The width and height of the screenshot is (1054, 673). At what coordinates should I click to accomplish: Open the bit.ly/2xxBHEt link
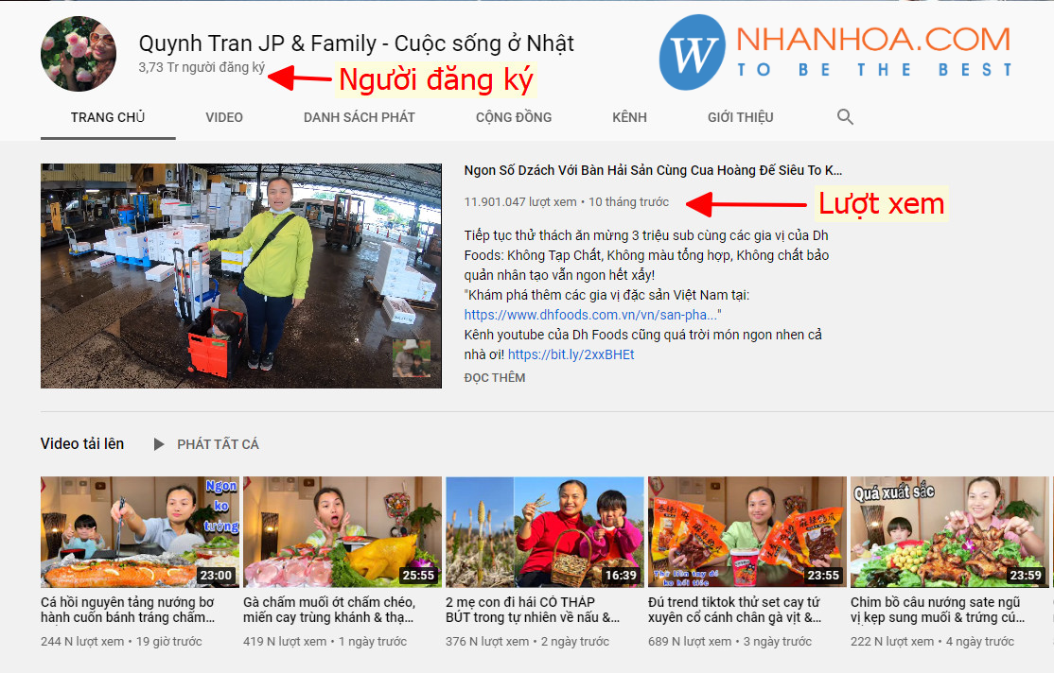571,354
